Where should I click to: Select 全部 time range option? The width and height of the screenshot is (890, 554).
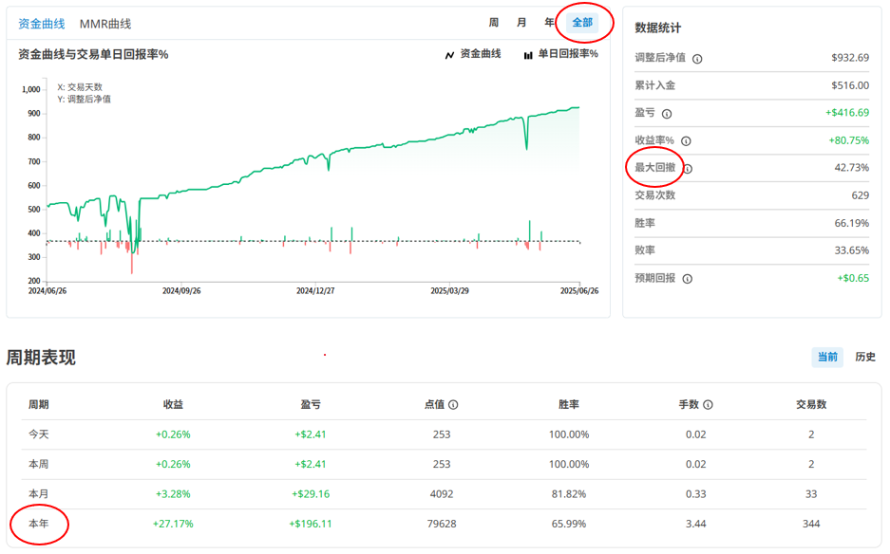582,23
